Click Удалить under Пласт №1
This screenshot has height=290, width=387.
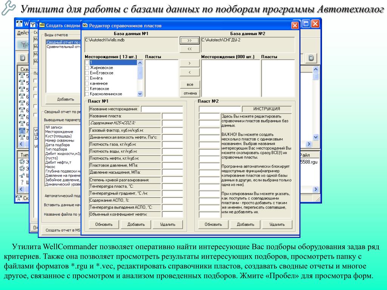coord(167,224)
